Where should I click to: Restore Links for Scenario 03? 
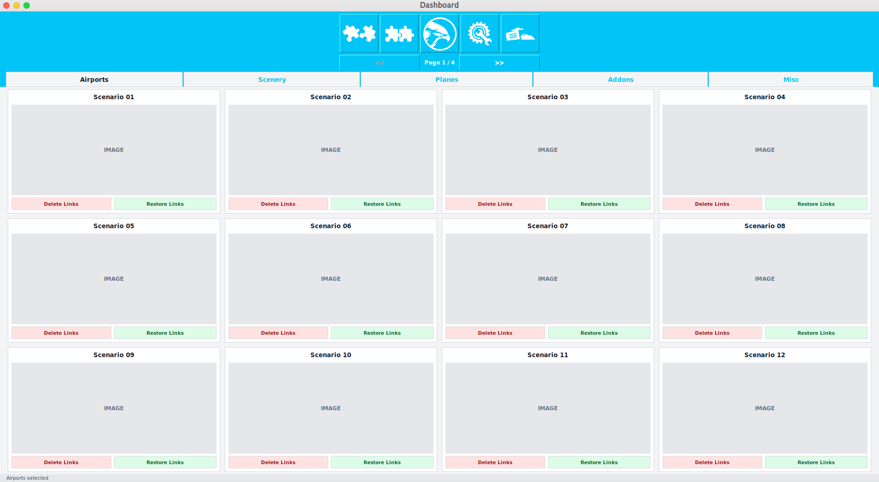point(599,204)
